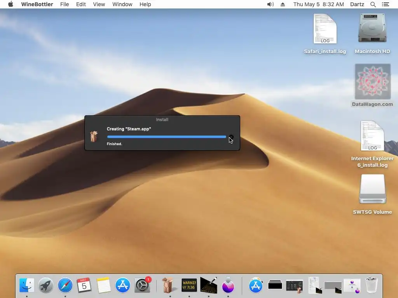Image resolution: width=398 pixels, height=298 pixels.
Task: Click the WineBottler crate icon in Install dialog
Action: tap(94, 136)
